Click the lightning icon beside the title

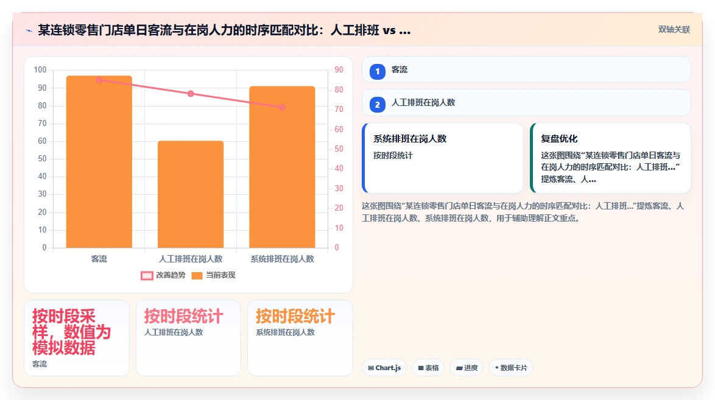(29, 30)
